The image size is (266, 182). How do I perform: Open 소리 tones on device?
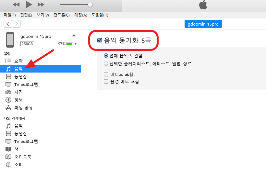(40, 165)
